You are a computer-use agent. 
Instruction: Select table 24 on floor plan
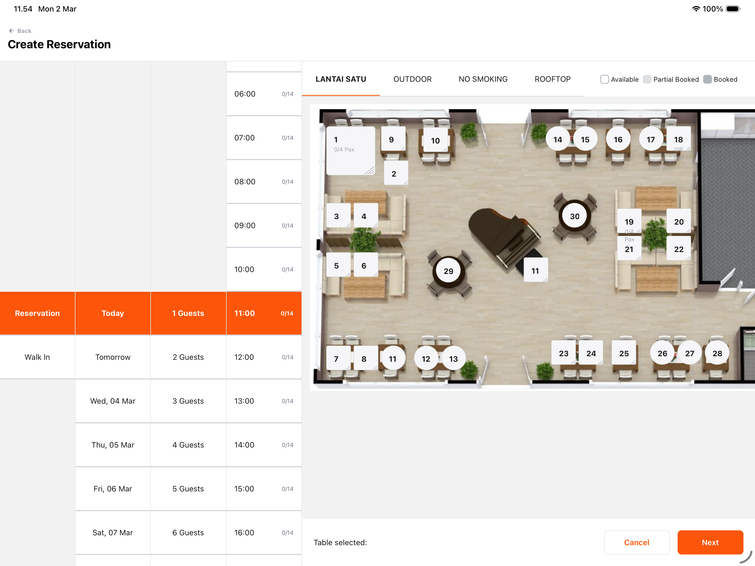pyautogui.click(x=591, y=352)
